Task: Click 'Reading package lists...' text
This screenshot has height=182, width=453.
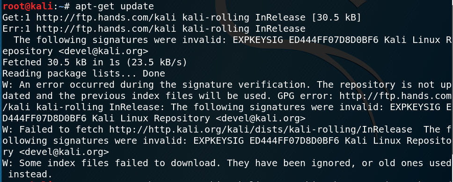Action: pyautogui.click(x=70, y=73)
